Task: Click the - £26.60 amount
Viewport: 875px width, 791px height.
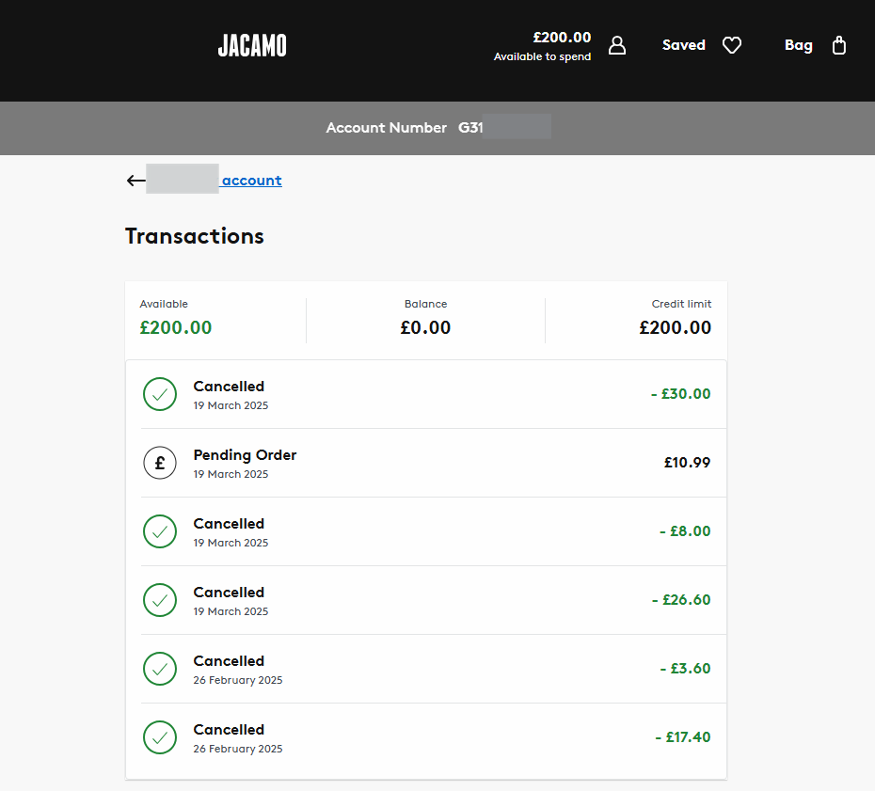Action: (x=681, y=600)
